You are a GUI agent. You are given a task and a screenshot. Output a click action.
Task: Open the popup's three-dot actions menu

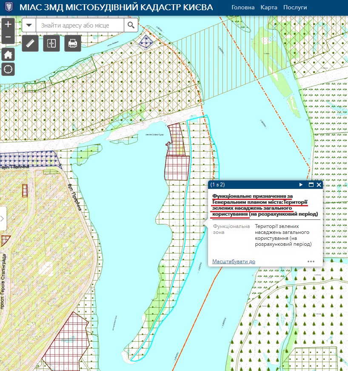pyautogui.click(x=311, y=261)
